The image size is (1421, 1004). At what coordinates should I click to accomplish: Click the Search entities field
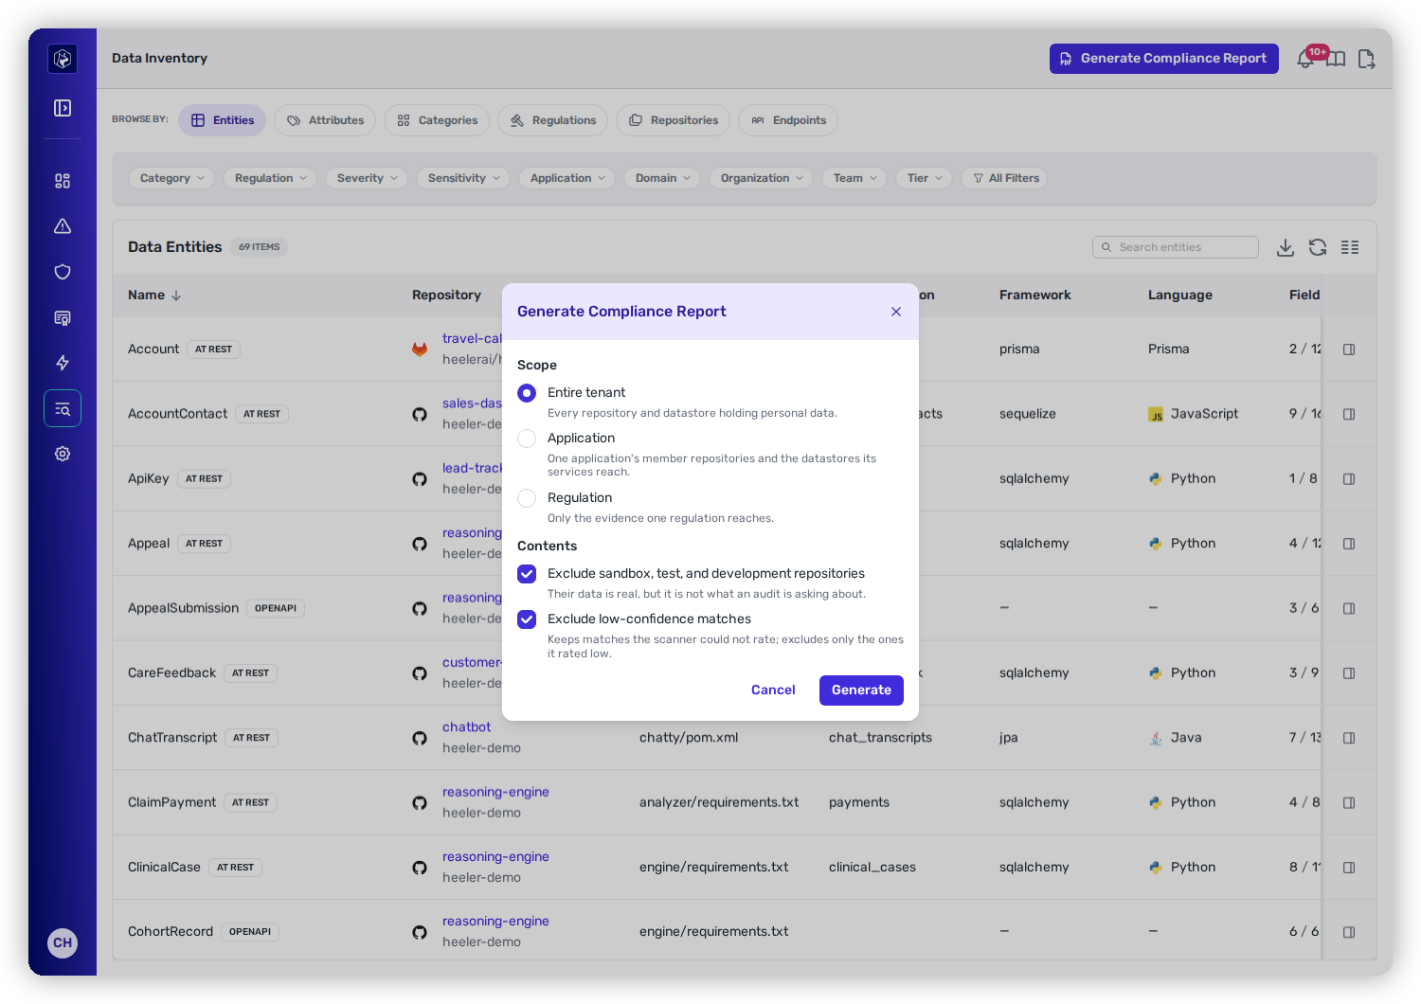(1176, 247)
